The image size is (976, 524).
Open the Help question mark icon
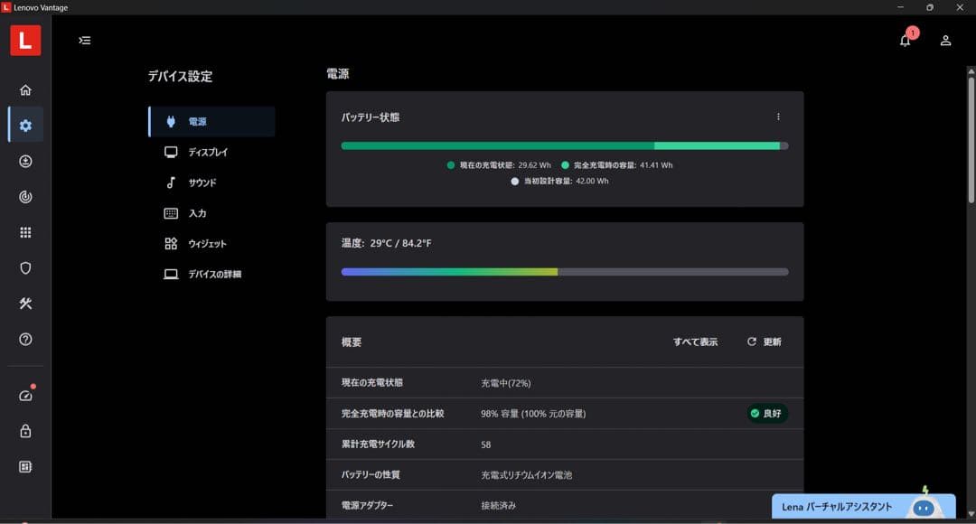[25, 339]
